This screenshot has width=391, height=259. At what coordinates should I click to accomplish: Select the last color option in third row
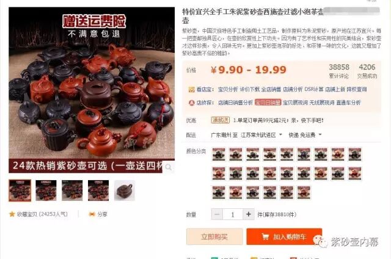304,192
